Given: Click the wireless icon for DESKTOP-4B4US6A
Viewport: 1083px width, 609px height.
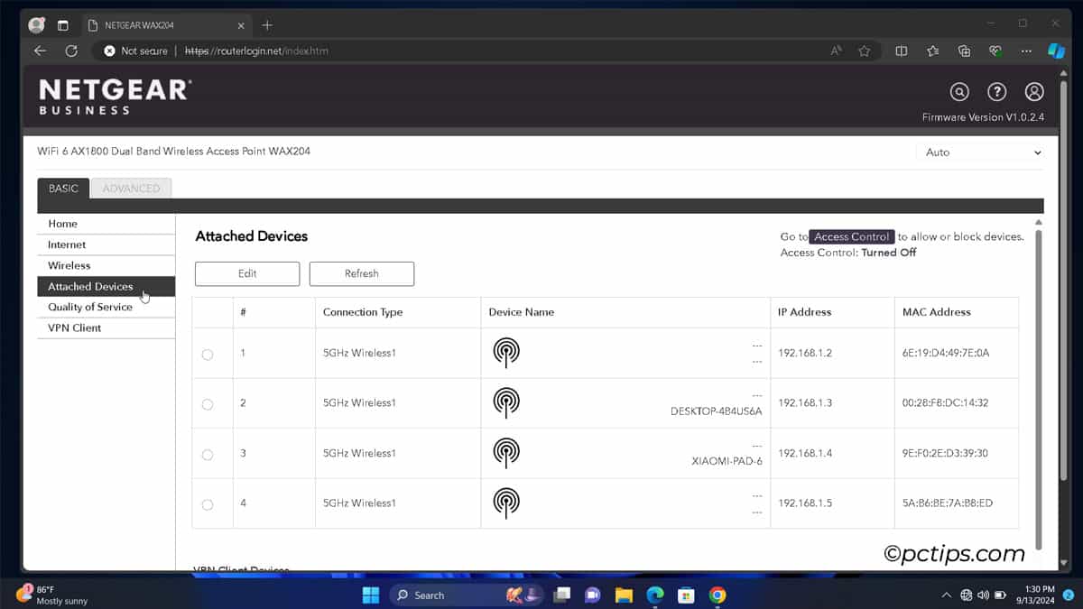Looking at the screenshot, I should click(506, 403).
